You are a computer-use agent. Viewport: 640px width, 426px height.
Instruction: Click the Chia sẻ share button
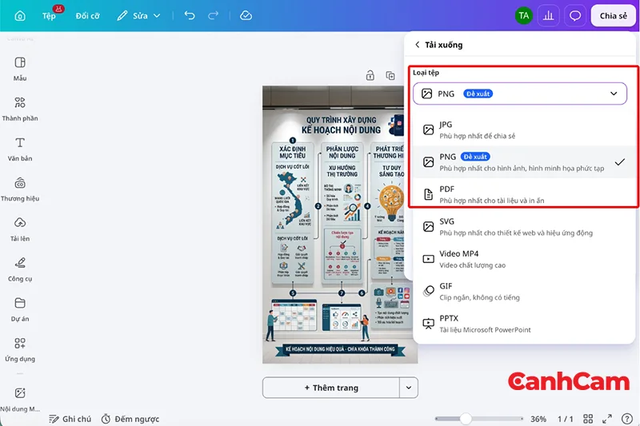click(x=613, y=16)
